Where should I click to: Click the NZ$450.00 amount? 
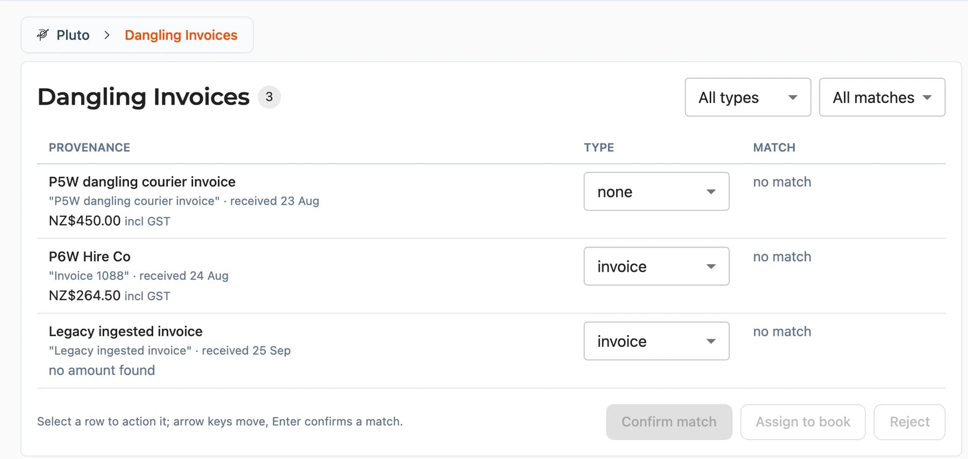click(84, 221)
